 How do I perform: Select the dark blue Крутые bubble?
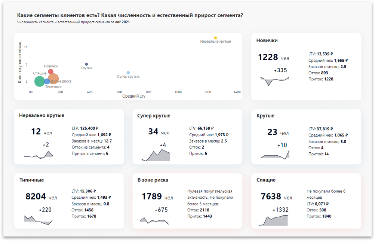click(x=87, y=64)
